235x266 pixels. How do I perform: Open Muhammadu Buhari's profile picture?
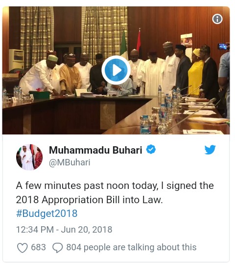[29, 157]
